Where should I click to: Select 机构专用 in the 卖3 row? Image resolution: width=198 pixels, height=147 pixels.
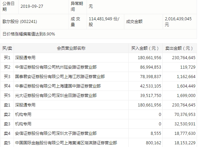(x=23, y=124)
